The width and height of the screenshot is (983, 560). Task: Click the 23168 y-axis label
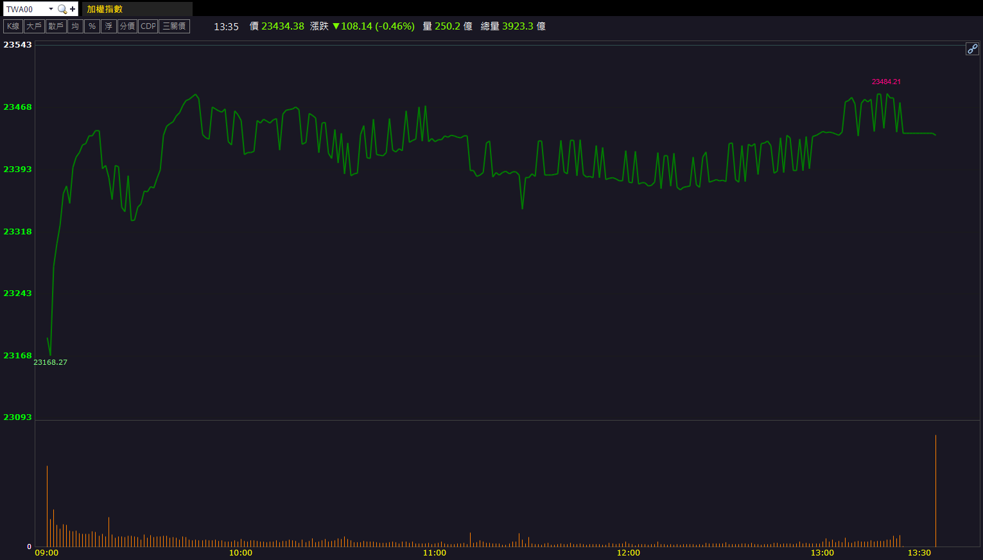tap(17, 355)
